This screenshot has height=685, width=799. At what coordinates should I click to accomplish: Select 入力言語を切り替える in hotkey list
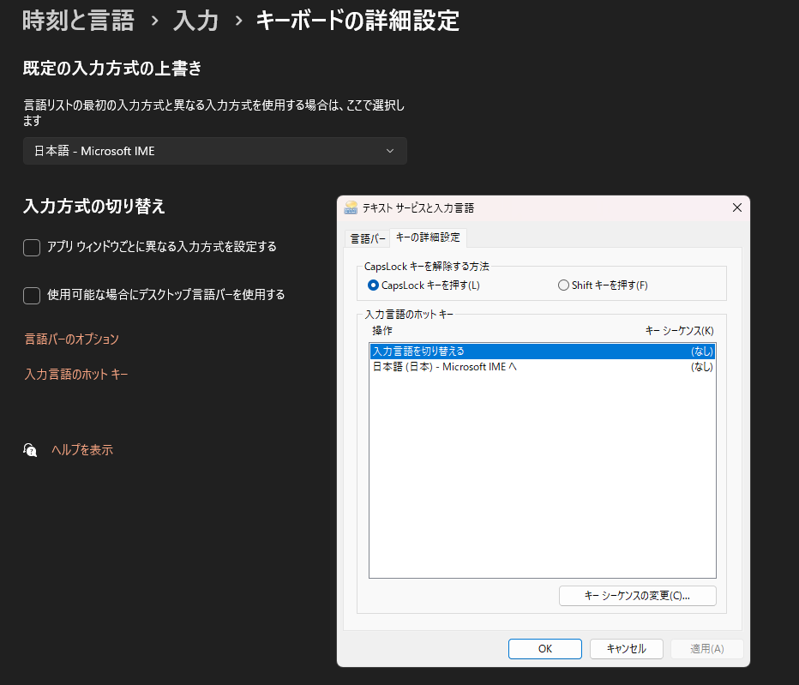[542, 352]
